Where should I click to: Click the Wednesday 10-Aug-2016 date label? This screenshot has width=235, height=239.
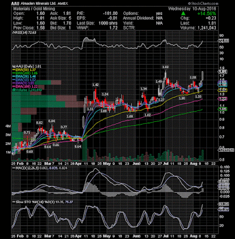click(x=192, y=9)
